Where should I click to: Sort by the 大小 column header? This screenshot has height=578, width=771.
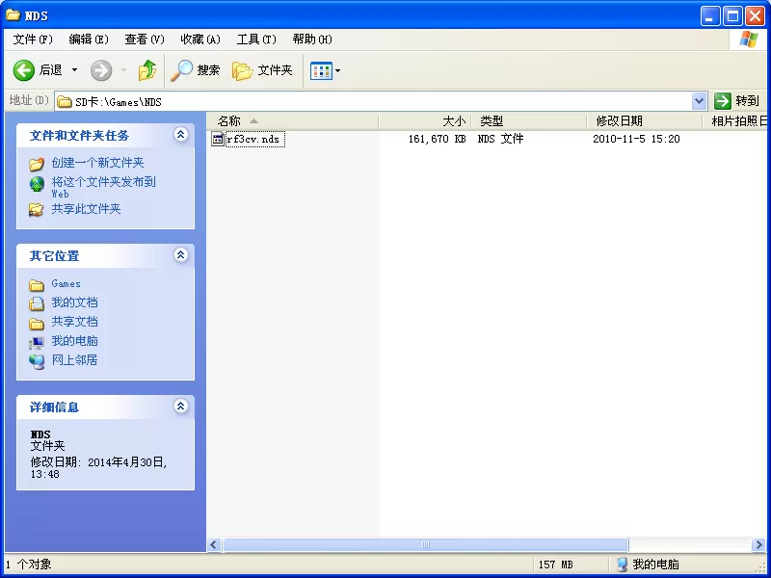pyautogui.click(x=425, y=121)
